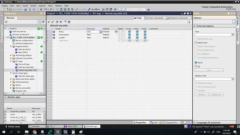Viewport: 240px width, 135px height.
Task: Click the Save project icon
Action: coord(10,9)
